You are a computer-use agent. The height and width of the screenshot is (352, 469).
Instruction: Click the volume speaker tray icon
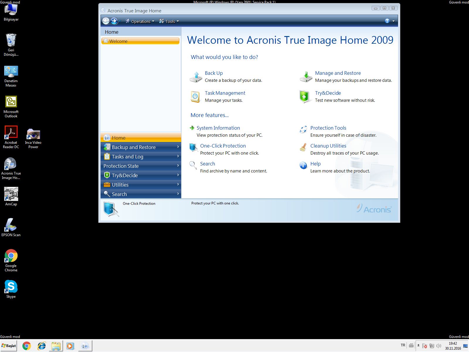click(x=439, y=346)
